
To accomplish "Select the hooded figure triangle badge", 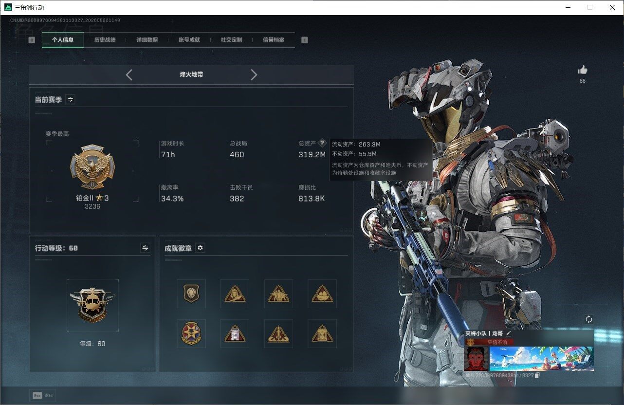I will pos(235,294).
